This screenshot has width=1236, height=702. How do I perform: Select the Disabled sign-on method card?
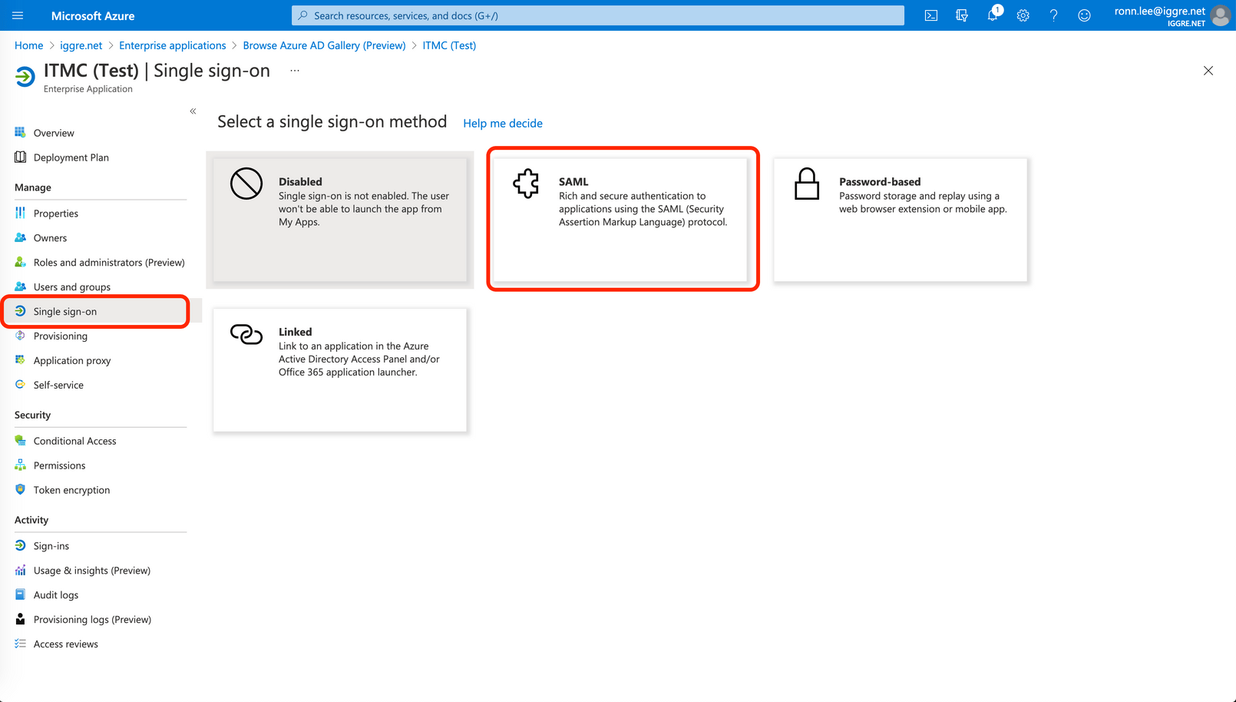[x=340, y=220]
